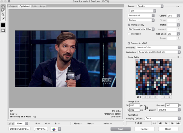The image size is (183, 133).
Task: Delete selected colors trash icon
Action: point(169,97)
